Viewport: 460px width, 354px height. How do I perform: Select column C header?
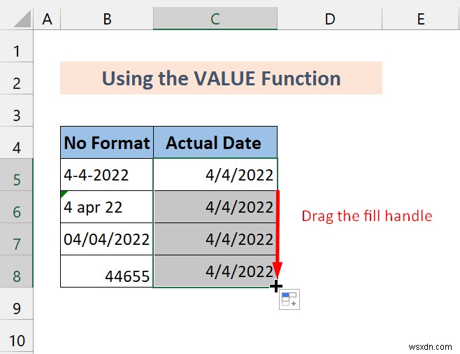click(x=215, y=19)
